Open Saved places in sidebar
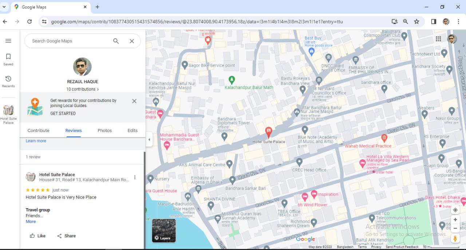 8,60
